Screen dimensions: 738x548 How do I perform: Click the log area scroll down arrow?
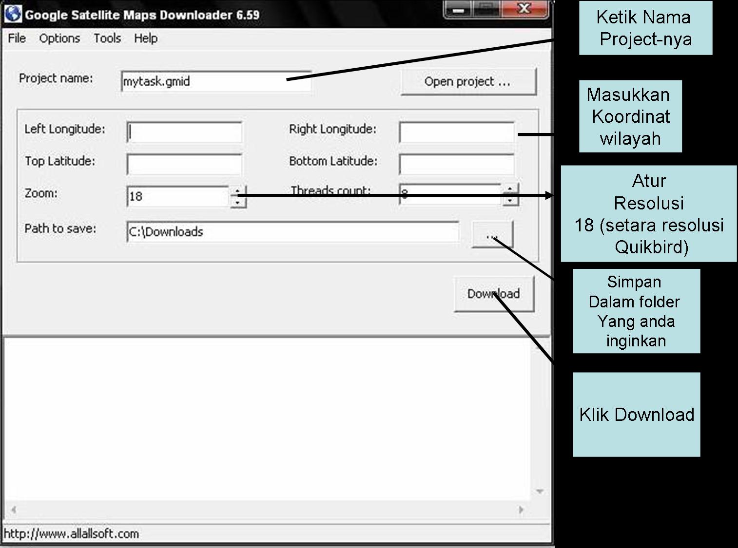pos(540,491)
